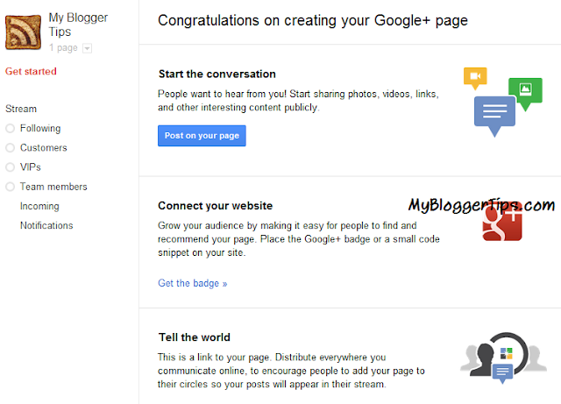Click the Team members label text
Viewport: 561px width, 404px height.
53,187
